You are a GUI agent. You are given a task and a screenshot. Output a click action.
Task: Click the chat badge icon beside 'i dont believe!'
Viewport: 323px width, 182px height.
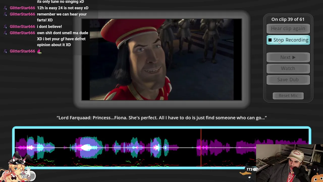(5, 27)
